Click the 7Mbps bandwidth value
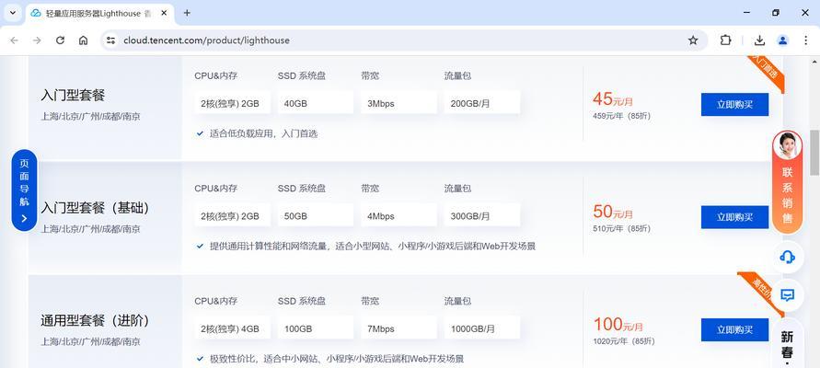The height and width of the screenshot is (368, 820). [398, 328]
